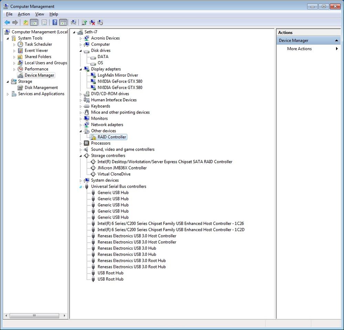Screen dimensions: 344x330
Task: Click the Forward arrow toolbar icon
Action: click(15, 22)
